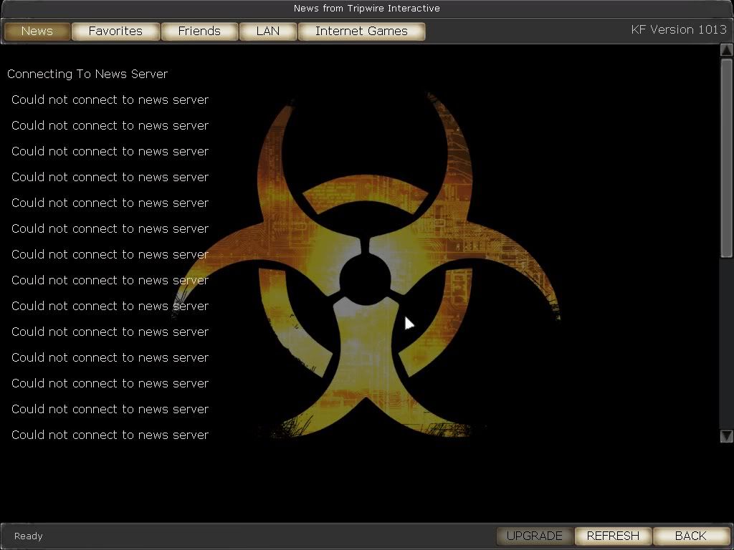Select the last 'Could not connect' message
This screenshot has width=734, height=550.
click(110, 435)
